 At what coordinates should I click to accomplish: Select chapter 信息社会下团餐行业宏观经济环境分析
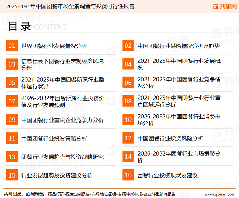(x=62, y=64)
